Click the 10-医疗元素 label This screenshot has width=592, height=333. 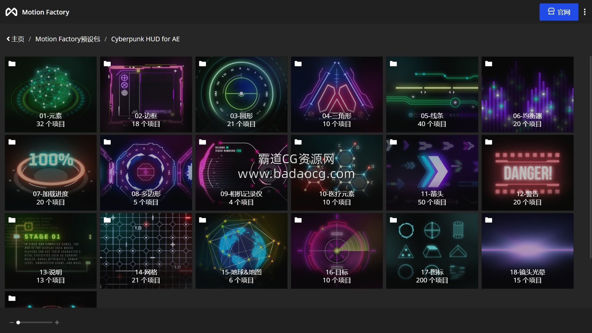337,194
